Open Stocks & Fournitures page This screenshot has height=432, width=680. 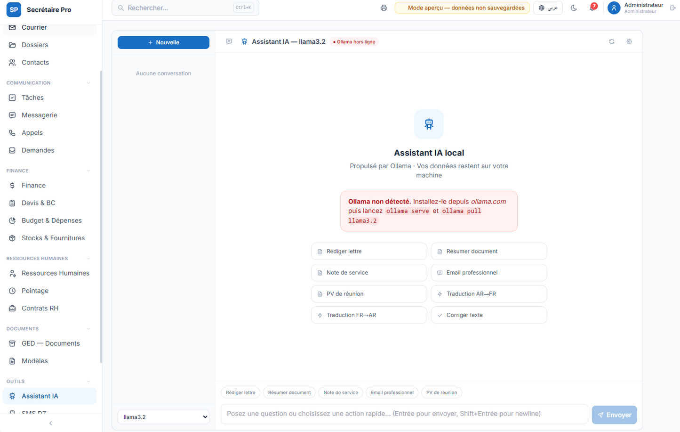[x=49, y=238]
